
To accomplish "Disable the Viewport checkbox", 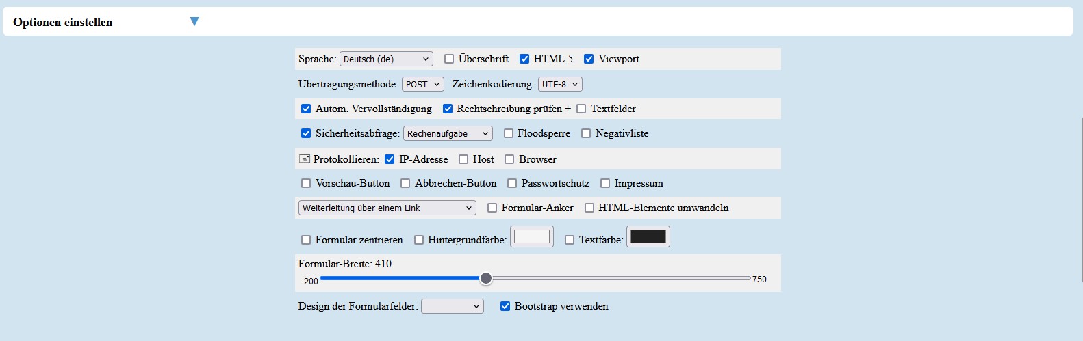I will 589,59.
